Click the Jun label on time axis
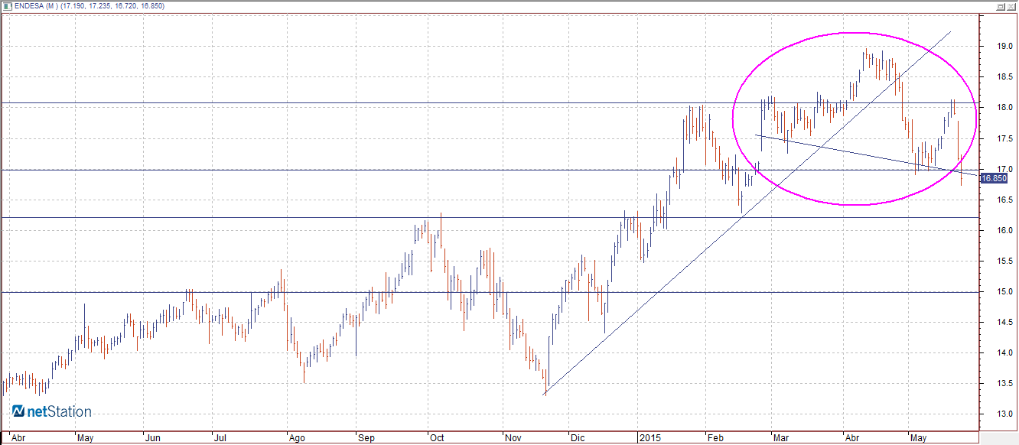This screenshot has height=445, width=1019. pos(153,438)
